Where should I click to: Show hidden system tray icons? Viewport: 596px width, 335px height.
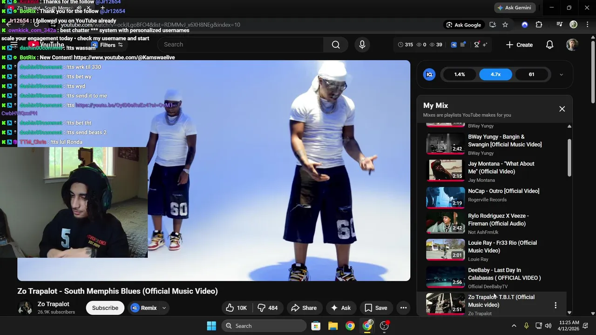(514, 326)
